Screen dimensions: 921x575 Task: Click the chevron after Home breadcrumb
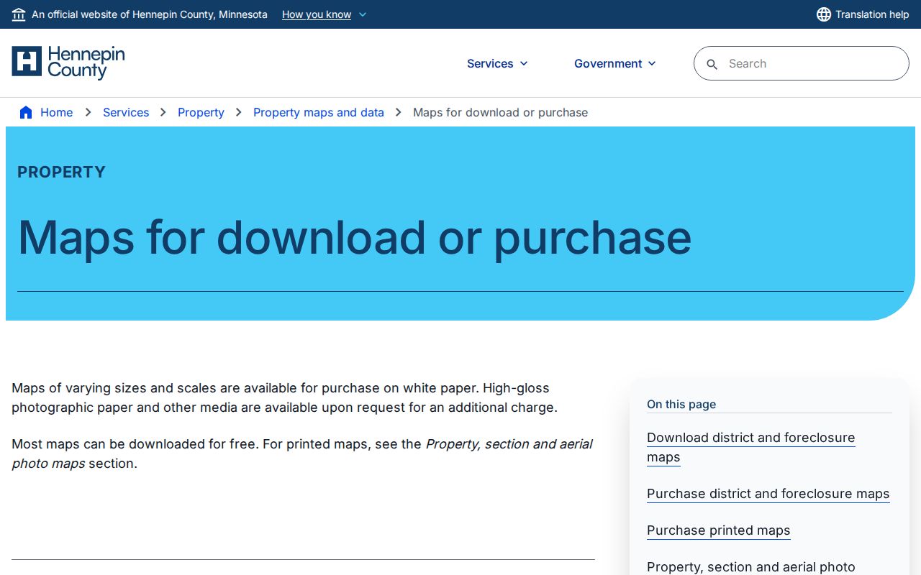coord(88,112)
